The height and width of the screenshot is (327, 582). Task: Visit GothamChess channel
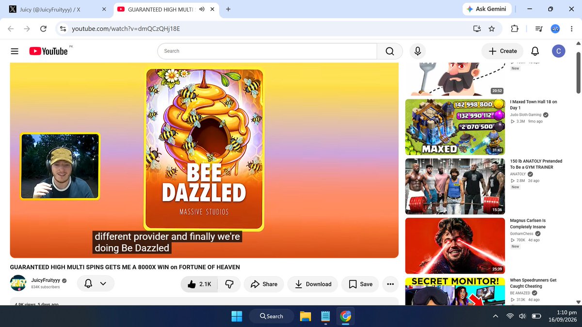[521, 234]
